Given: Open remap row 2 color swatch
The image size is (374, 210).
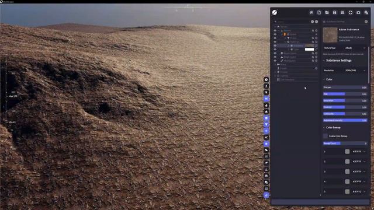Looking at the screenshot, I should point(347,162).
